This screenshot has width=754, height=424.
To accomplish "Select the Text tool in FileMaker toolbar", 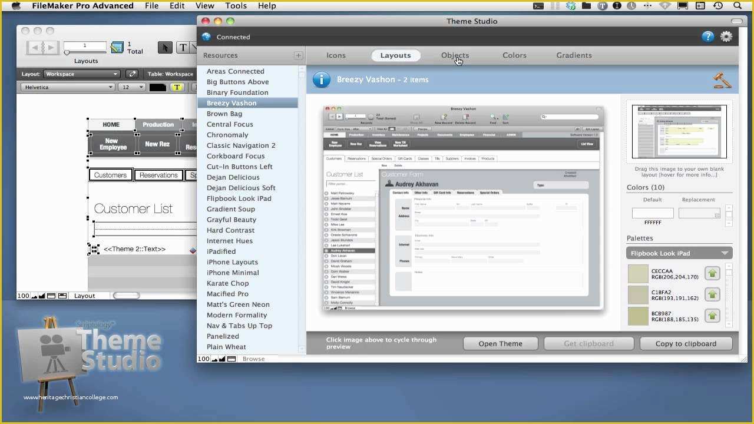I will click(183, 48).
